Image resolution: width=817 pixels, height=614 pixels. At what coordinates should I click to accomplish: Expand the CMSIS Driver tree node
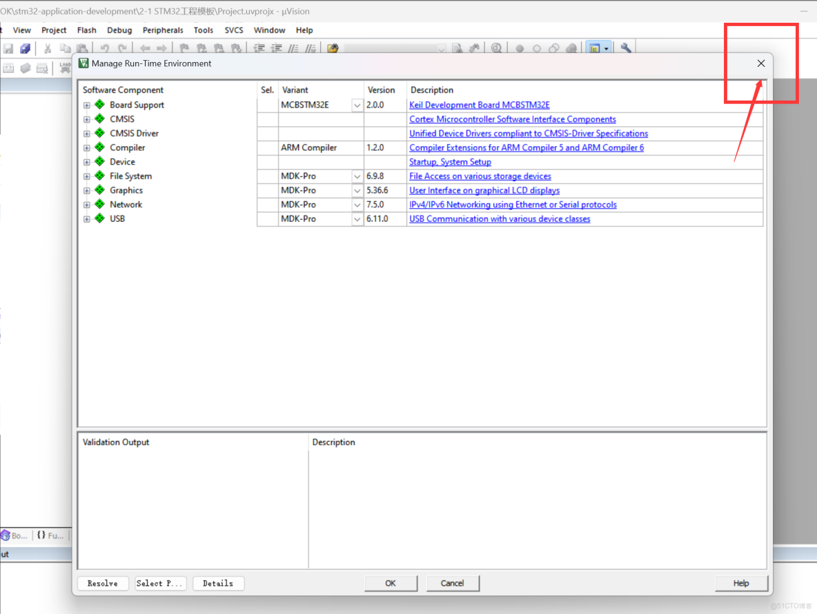pyautogui.click(x=86, y=134)
